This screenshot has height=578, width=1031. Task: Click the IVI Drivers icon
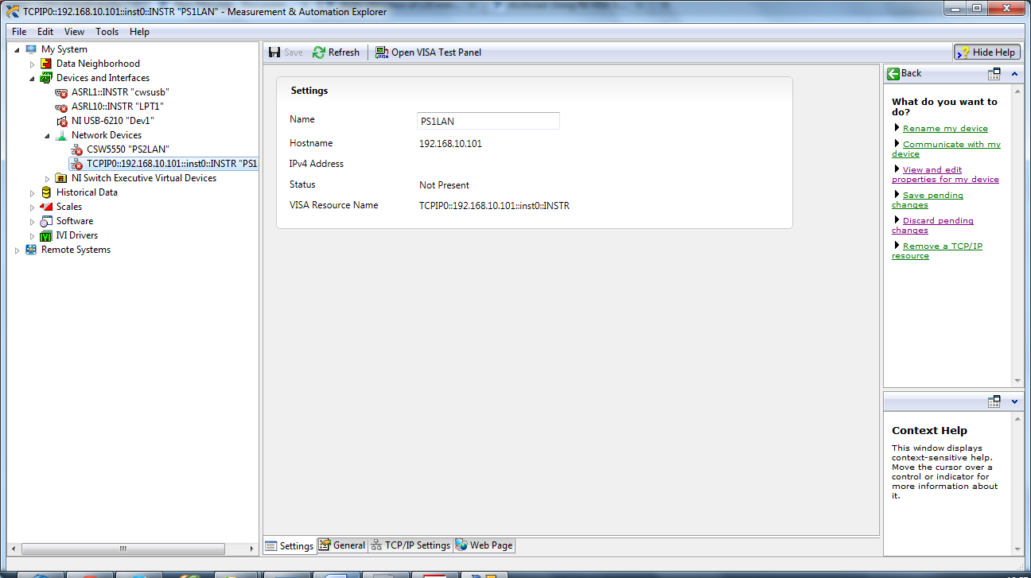(46, 235)
